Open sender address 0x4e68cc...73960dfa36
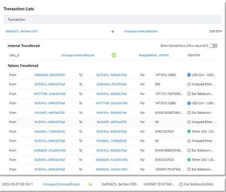Screen dimensions: 226x192 [x=49, y=132]
